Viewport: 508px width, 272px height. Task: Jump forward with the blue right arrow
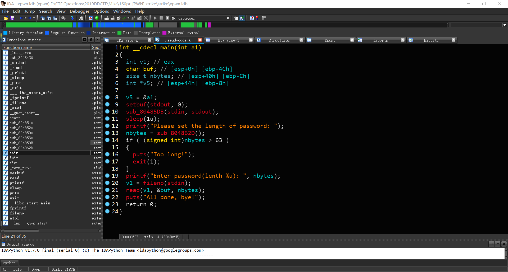coord(30,18)
